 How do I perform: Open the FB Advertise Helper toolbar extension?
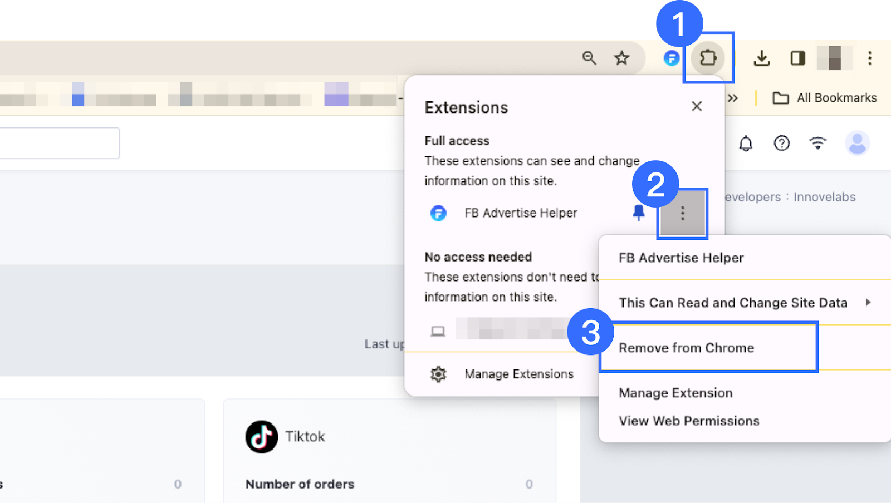pos(672,58)
